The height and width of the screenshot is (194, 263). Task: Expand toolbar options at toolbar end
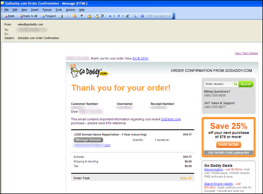point(174,16)
